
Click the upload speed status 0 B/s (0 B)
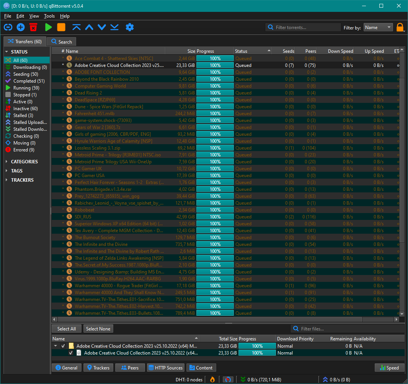pos(336,380)
